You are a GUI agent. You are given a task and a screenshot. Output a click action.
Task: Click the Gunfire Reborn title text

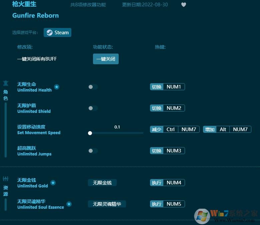pyautogui.click(x=35, y=15)
